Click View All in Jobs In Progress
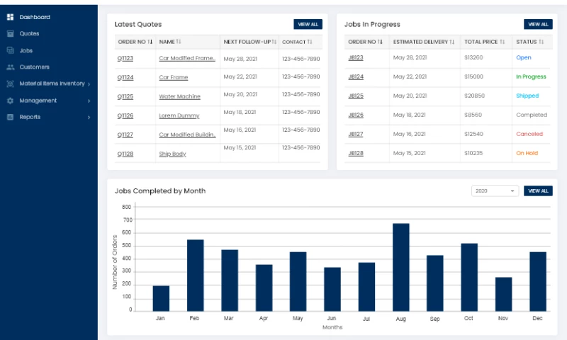 [538, 24]
